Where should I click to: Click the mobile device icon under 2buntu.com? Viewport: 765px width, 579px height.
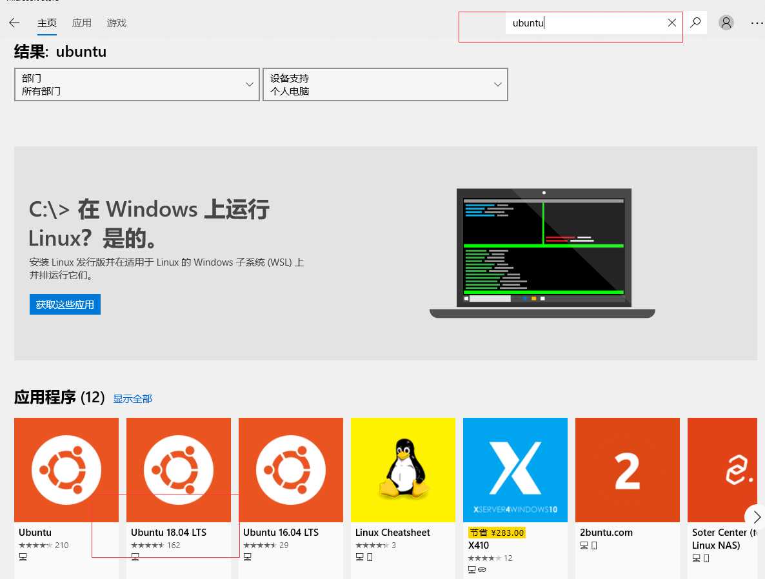(594, 545)
